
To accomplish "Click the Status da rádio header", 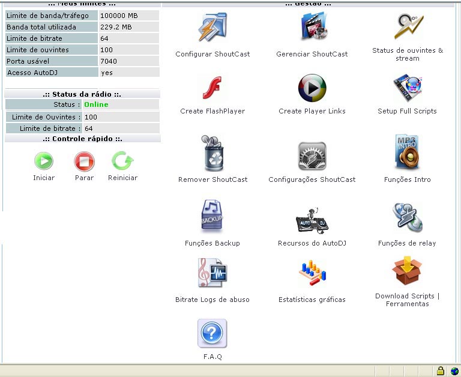I will click(82, 94).
